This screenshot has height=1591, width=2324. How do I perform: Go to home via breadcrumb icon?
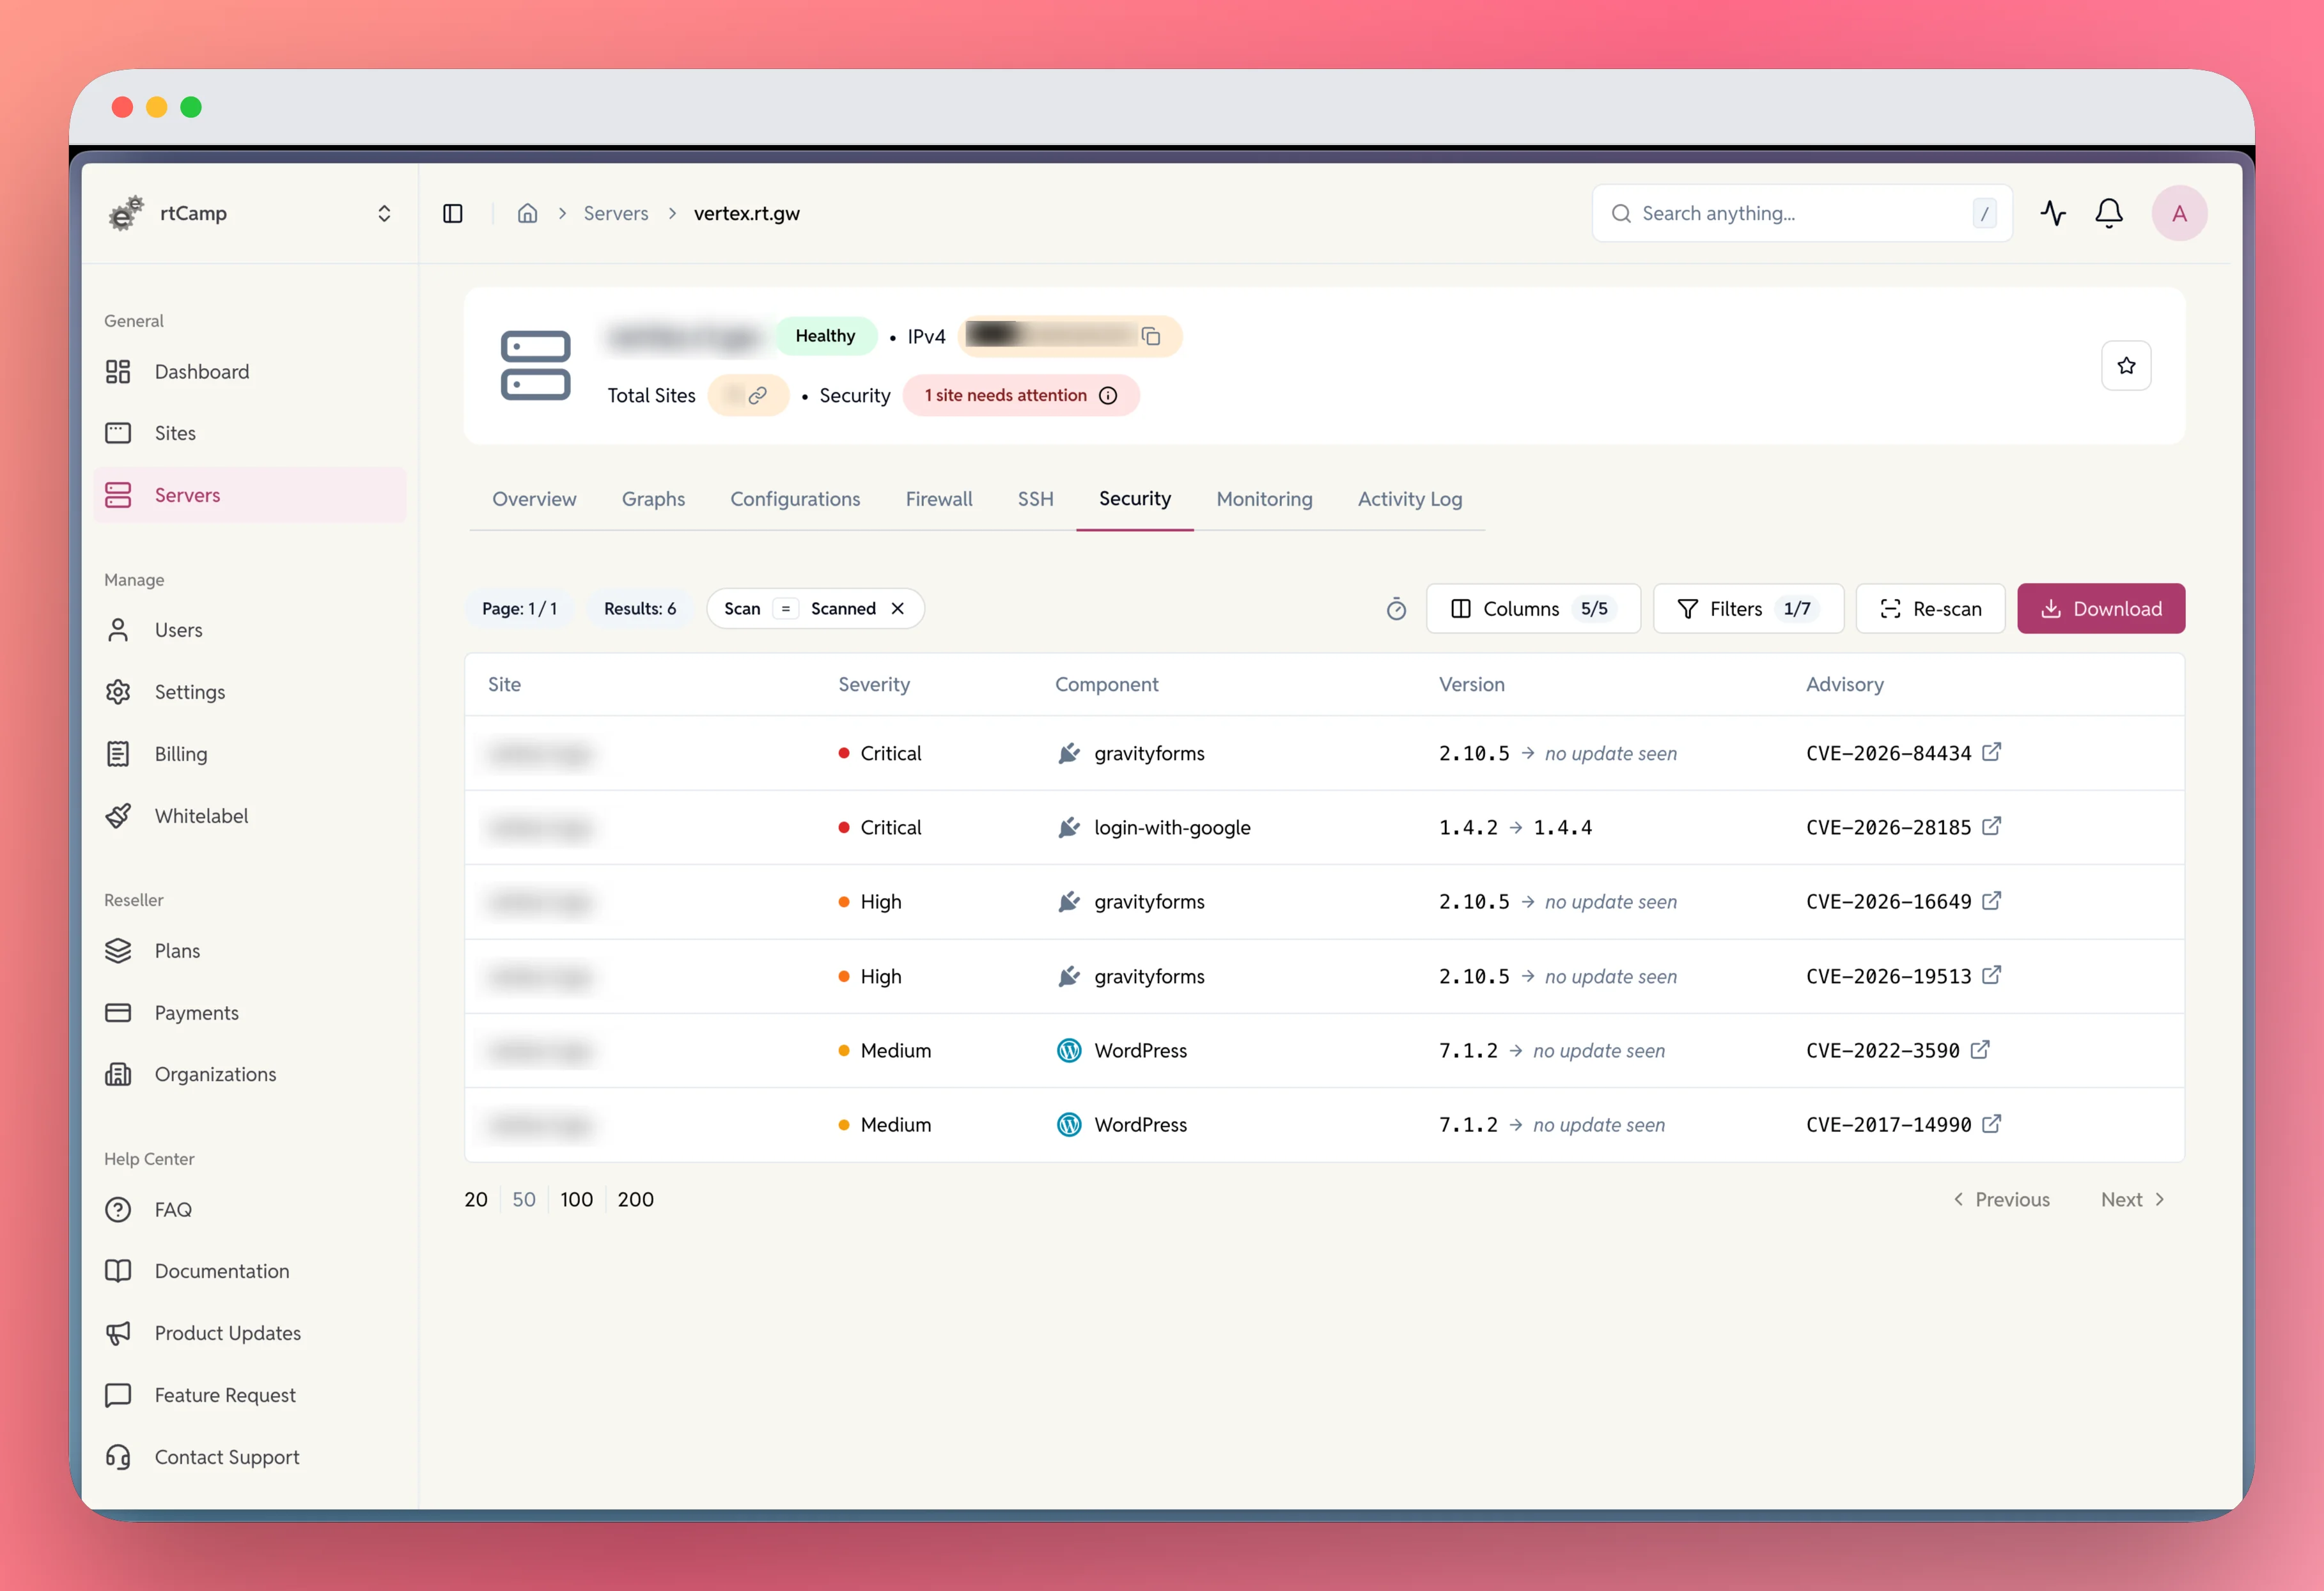(x=527, y=214)
